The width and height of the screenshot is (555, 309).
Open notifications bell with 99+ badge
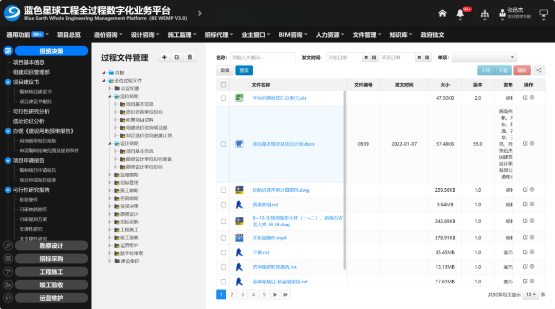[x=460, y=14]
